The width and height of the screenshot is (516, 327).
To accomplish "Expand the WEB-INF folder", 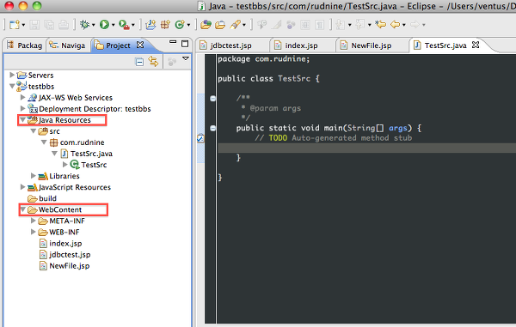I will (34, 232).
